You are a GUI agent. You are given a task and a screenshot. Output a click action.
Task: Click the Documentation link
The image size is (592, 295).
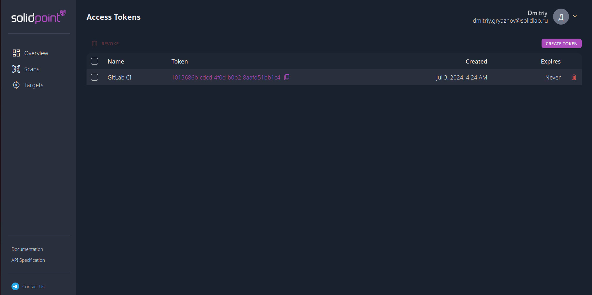click(x=27, y=249)
